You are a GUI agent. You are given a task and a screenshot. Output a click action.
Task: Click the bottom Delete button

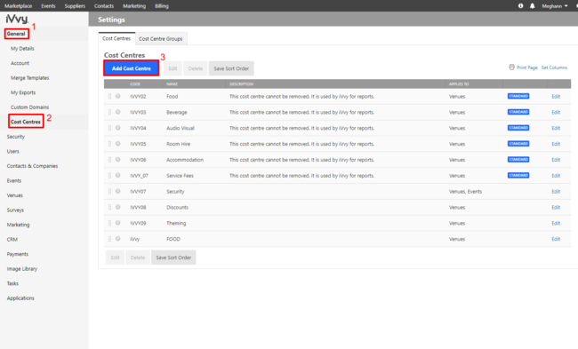pos(138,258)
